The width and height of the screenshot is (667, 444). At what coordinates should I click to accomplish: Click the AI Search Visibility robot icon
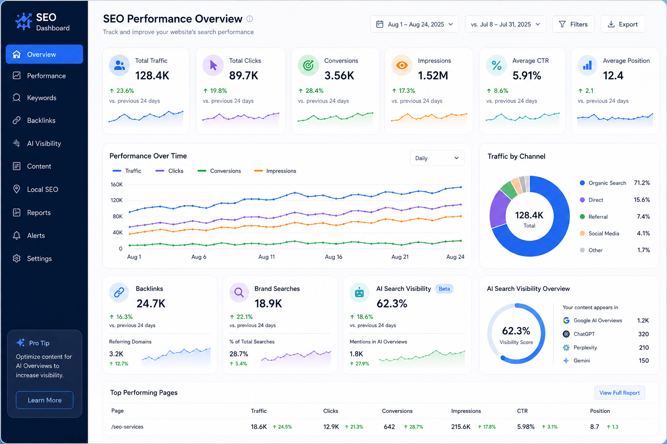(x=359, y=293)
